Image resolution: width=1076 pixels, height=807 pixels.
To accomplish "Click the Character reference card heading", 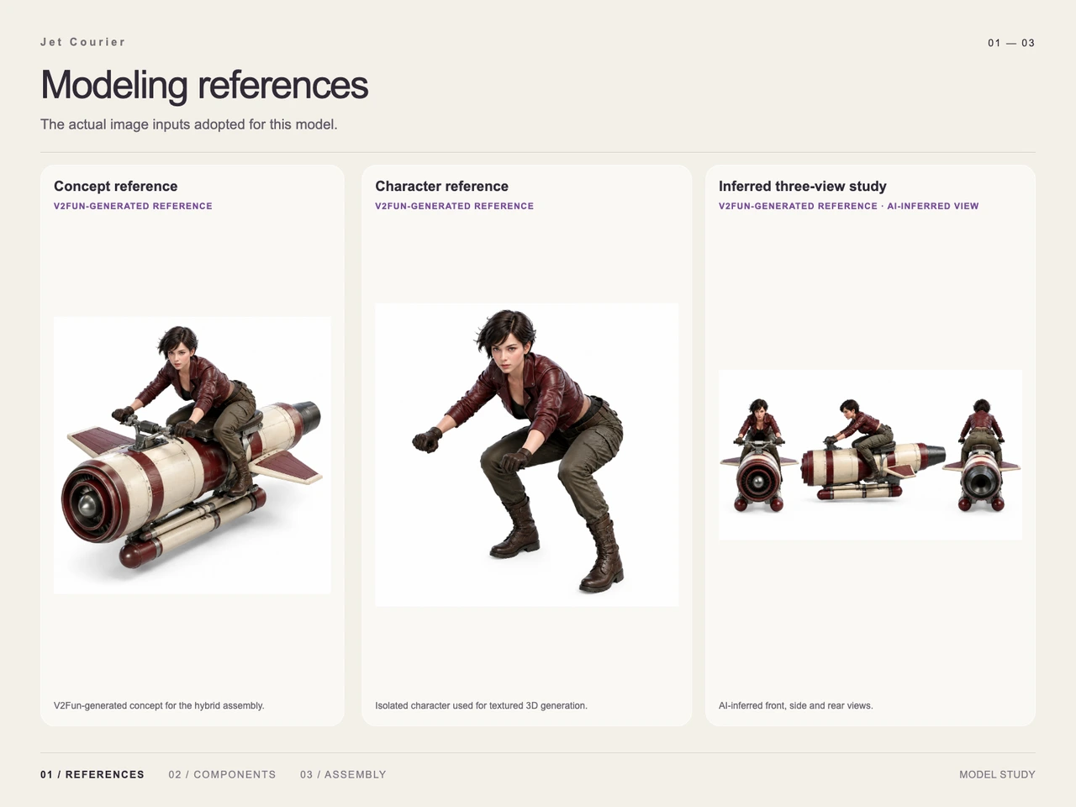I will click(442, 187).
